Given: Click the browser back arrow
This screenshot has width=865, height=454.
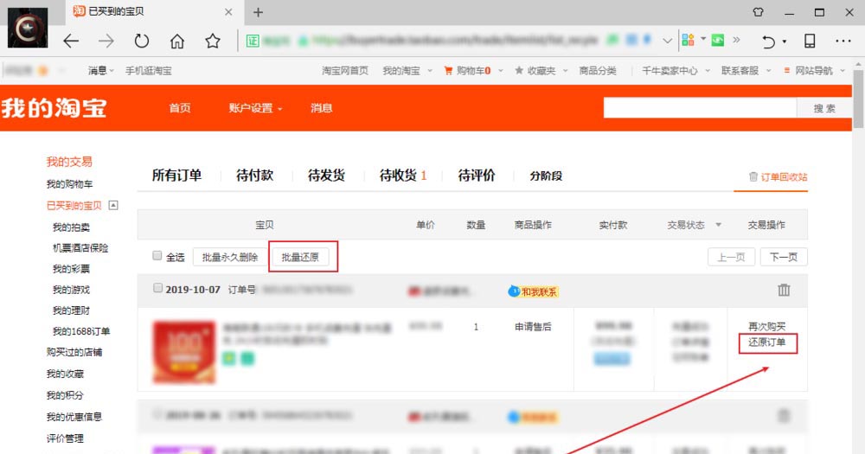Looking at the screenshot, I should (71, 42).
